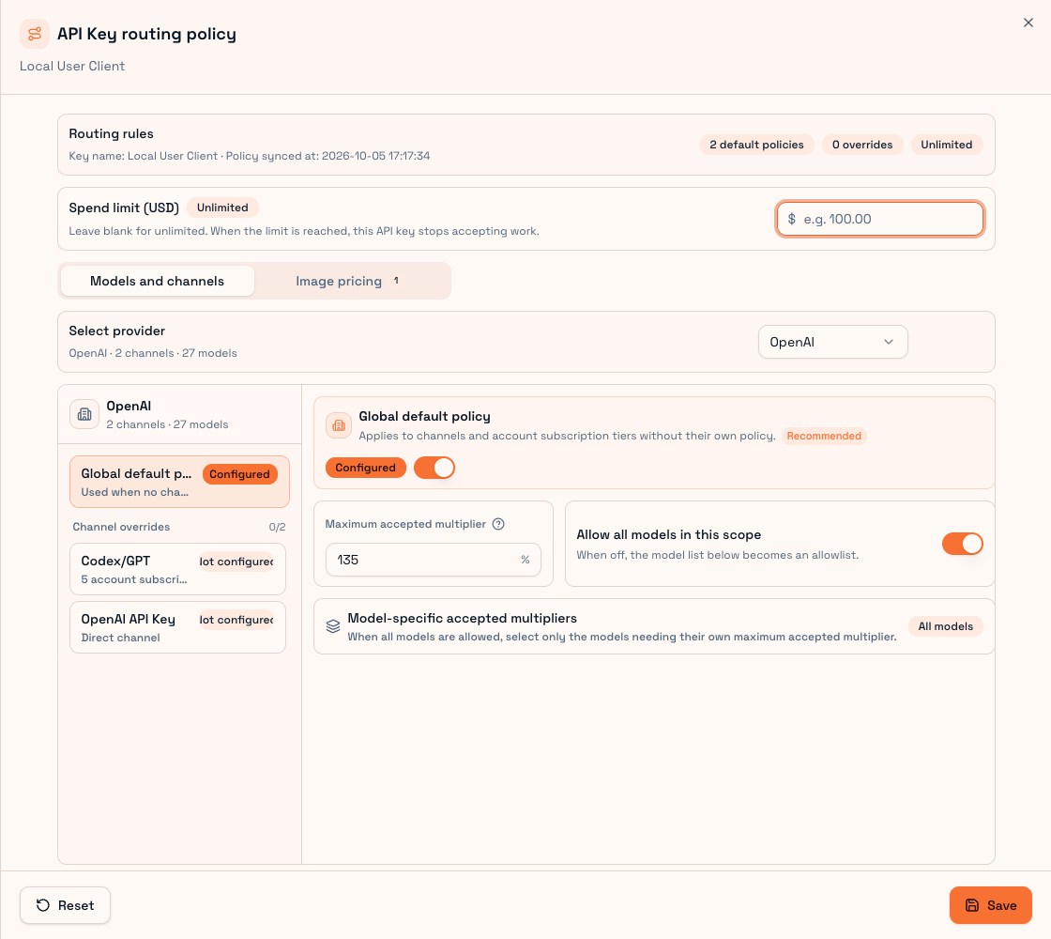Click the OpenAI sidebar header title
The width and height of the screenshot is (1051, 939).
[x=129, y=406]
